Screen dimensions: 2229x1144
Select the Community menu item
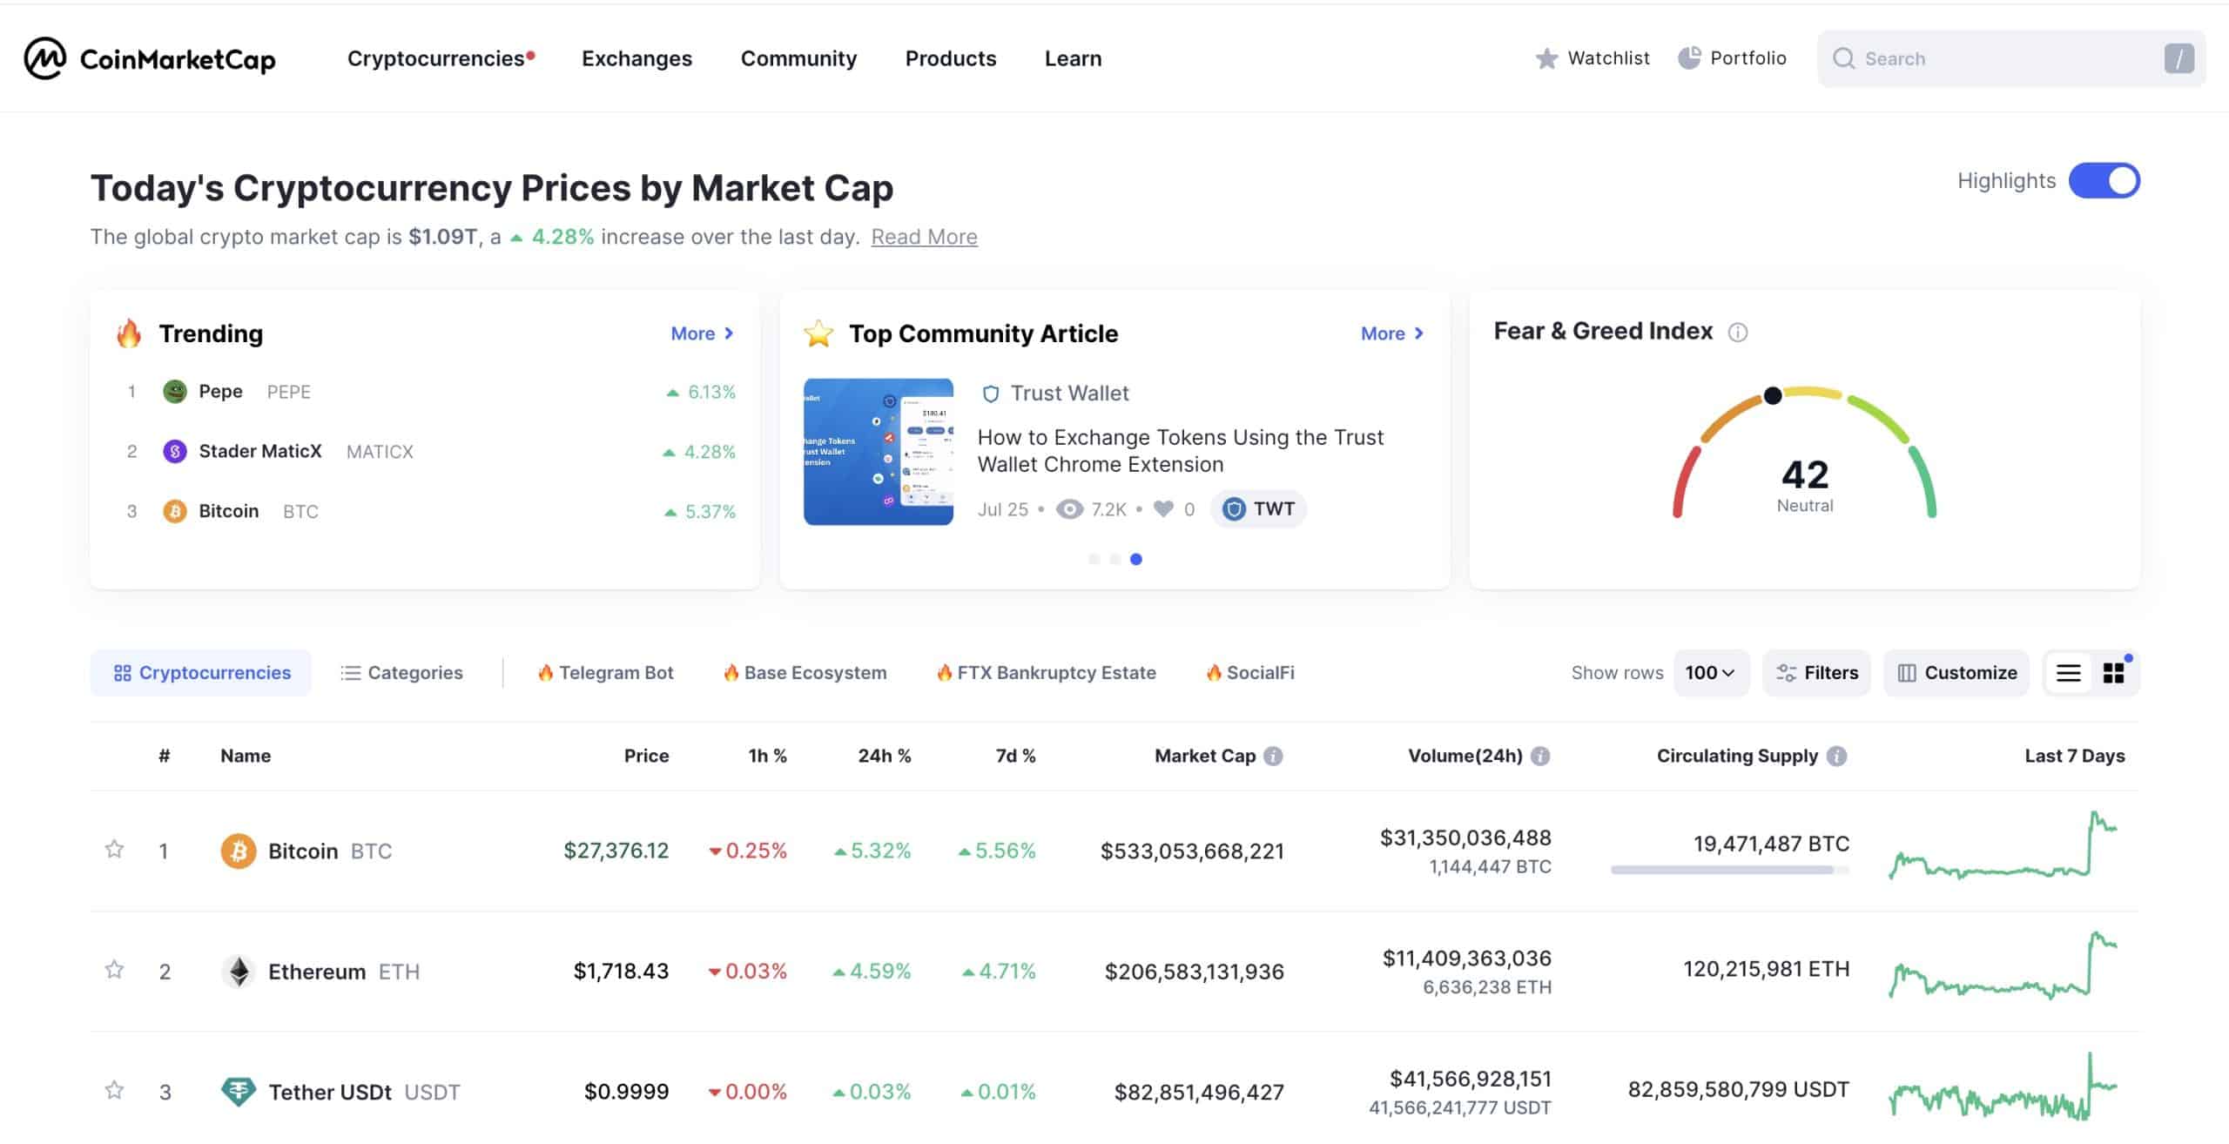798,58
